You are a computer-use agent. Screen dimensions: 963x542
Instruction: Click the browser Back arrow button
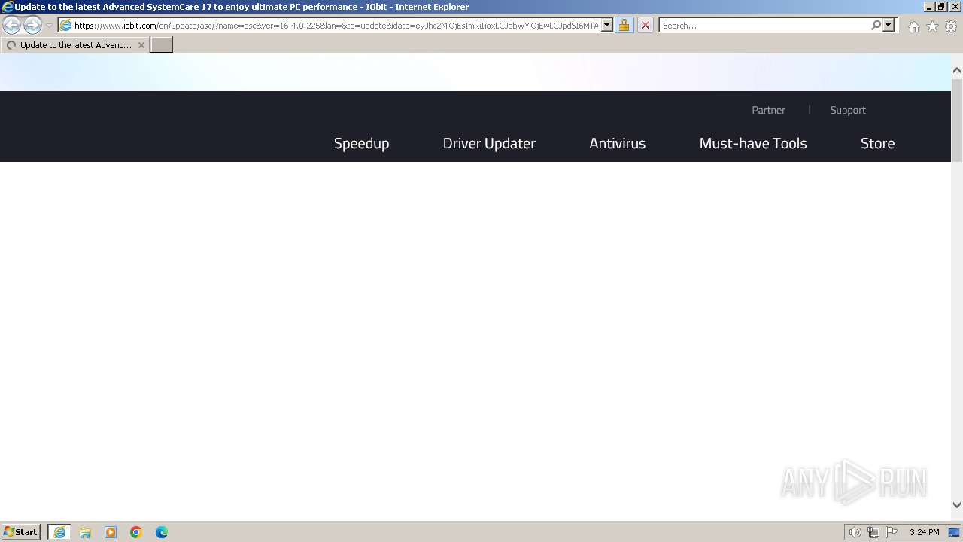(12, 25)
